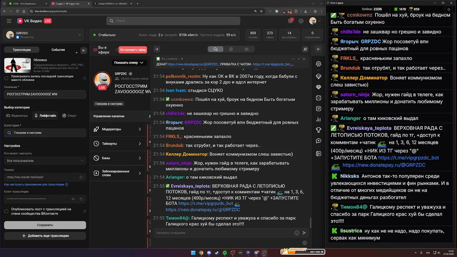Open the Windows Start button
The height and width of the screenshot is (257, 457).
(x=193, y=253)
